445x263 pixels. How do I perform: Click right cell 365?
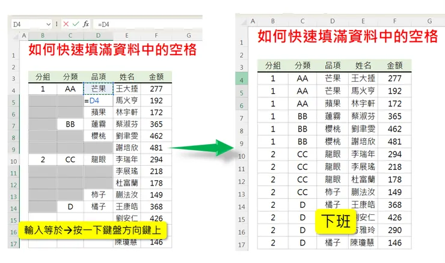394,116
